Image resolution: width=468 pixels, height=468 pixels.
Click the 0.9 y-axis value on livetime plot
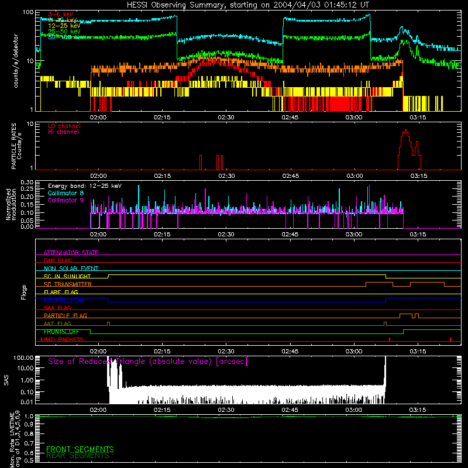pyautogui.click(x=29, y=424)
